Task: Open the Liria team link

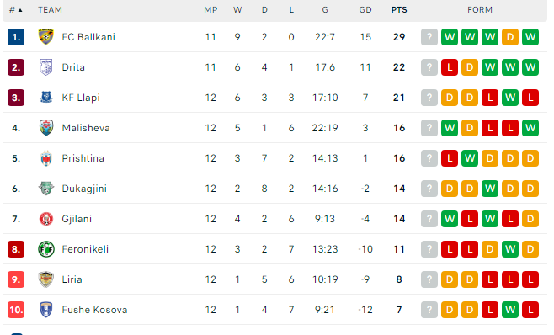Action: pos(72,279)
